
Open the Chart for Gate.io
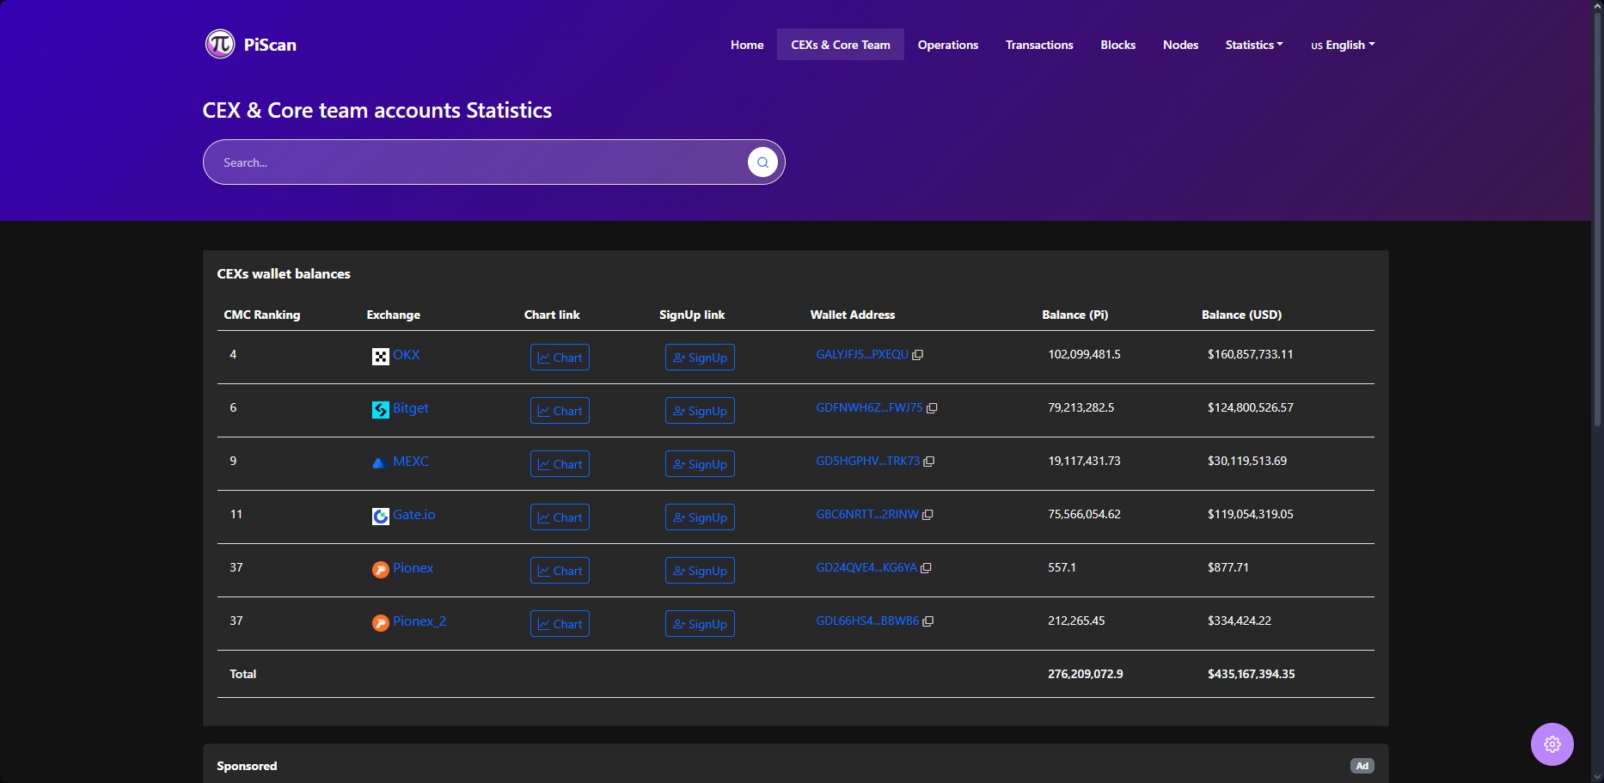pos(560,517)
